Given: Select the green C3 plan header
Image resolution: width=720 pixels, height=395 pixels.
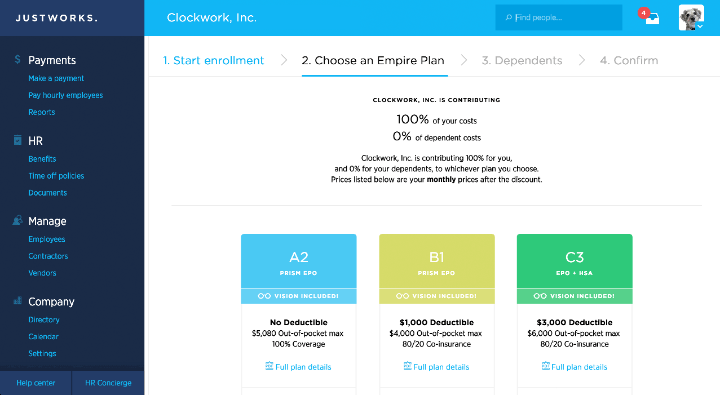Looking at the screenshot, I should coord(575,261).
